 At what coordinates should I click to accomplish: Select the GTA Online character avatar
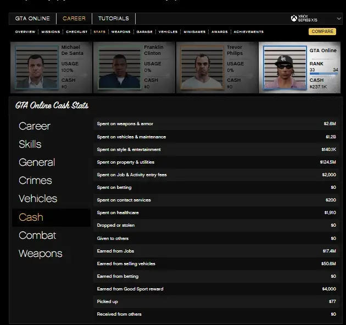tap(285, 66)
